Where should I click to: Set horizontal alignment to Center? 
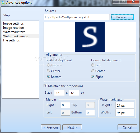[x=93, y=71]
